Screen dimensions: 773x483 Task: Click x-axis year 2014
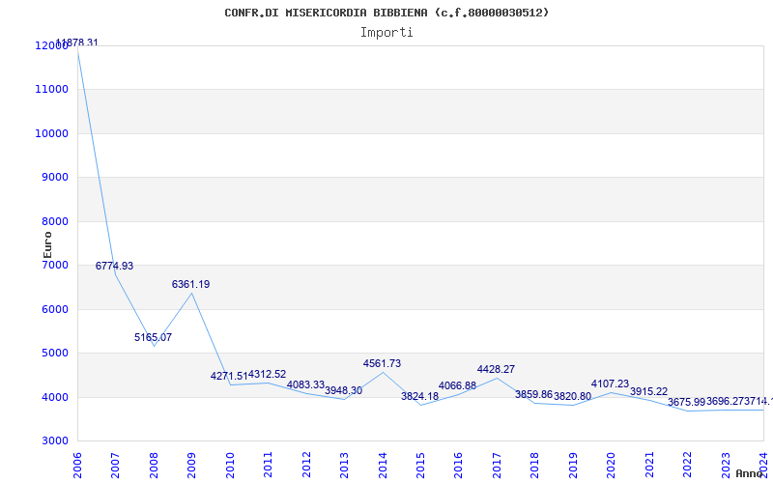coord(382,465)
